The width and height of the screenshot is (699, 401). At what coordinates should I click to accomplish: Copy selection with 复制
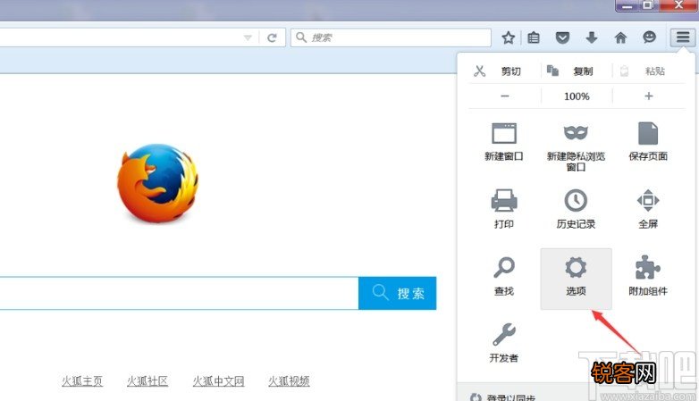[577, 71]
